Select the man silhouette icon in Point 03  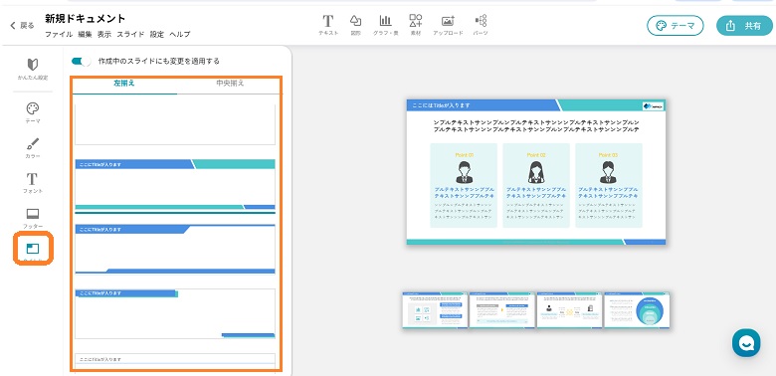(609, 173)
